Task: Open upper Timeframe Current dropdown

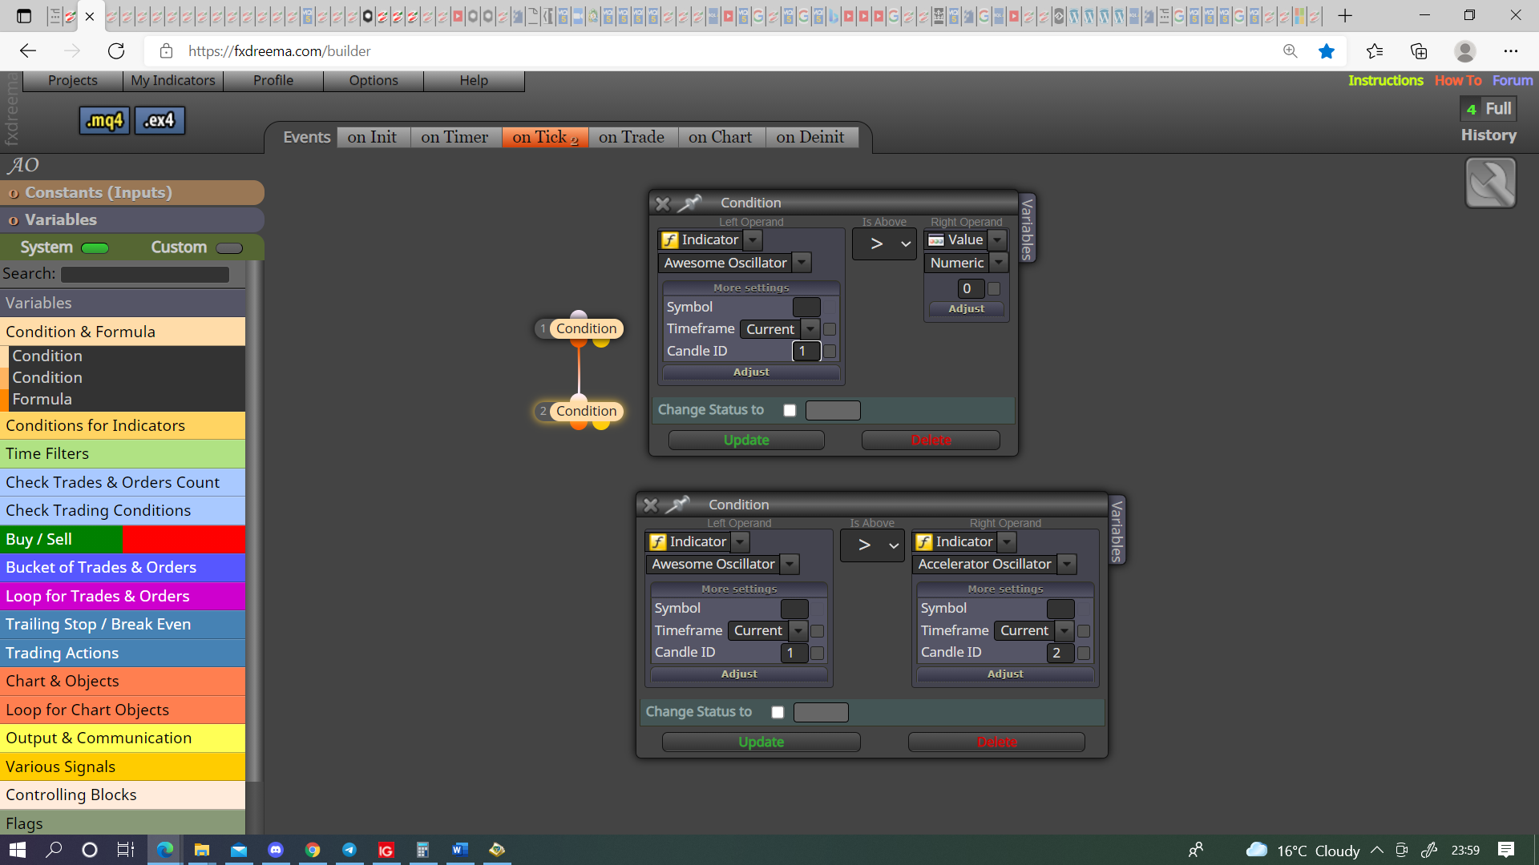Action: click(811, 329)
